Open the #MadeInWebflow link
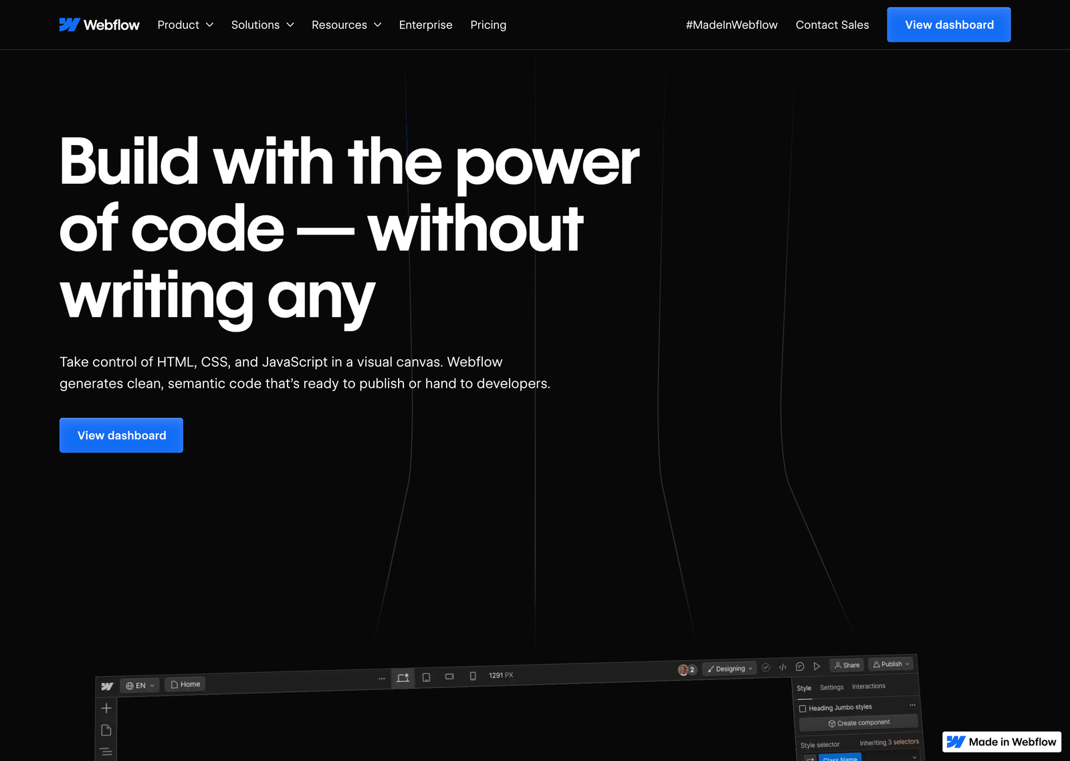The image size is (1070, 761). [732, 25]
